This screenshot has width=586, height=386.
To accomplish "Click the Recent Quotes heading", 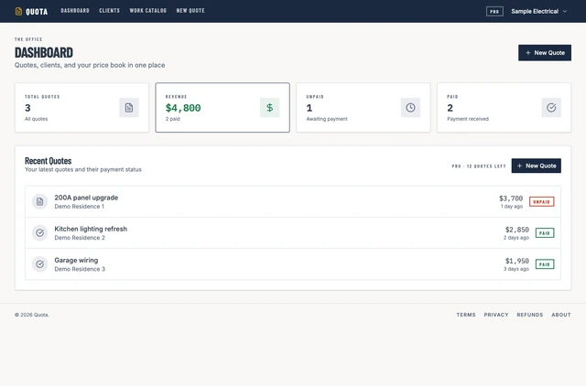I will tap(49, 161).
